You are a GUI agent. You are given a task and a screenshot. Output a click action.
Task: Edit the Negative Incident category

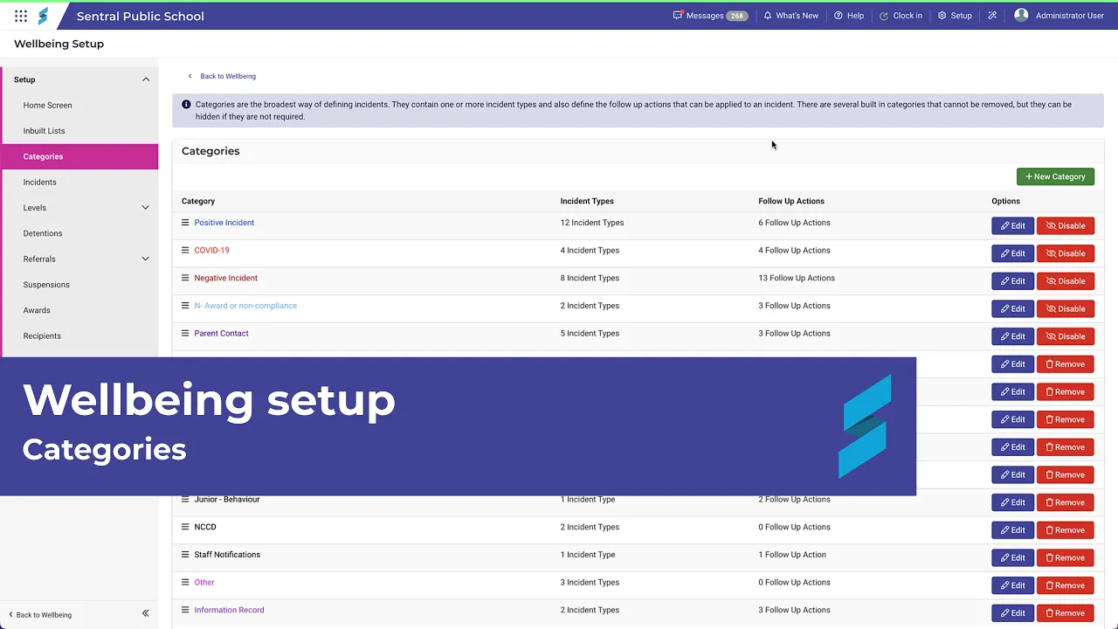point(1013,281)
